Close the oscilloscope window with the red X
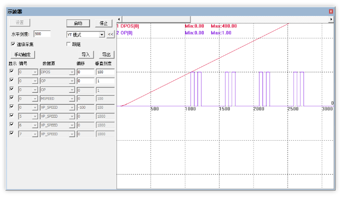Viewport: 342px width, 199px height. pyautogui.click(x=331, y=11)
